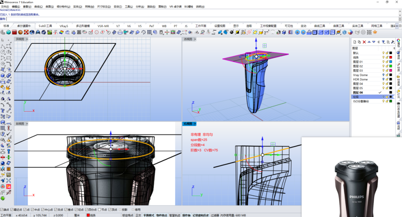Delete layer using the red X icon

point(364,42)
